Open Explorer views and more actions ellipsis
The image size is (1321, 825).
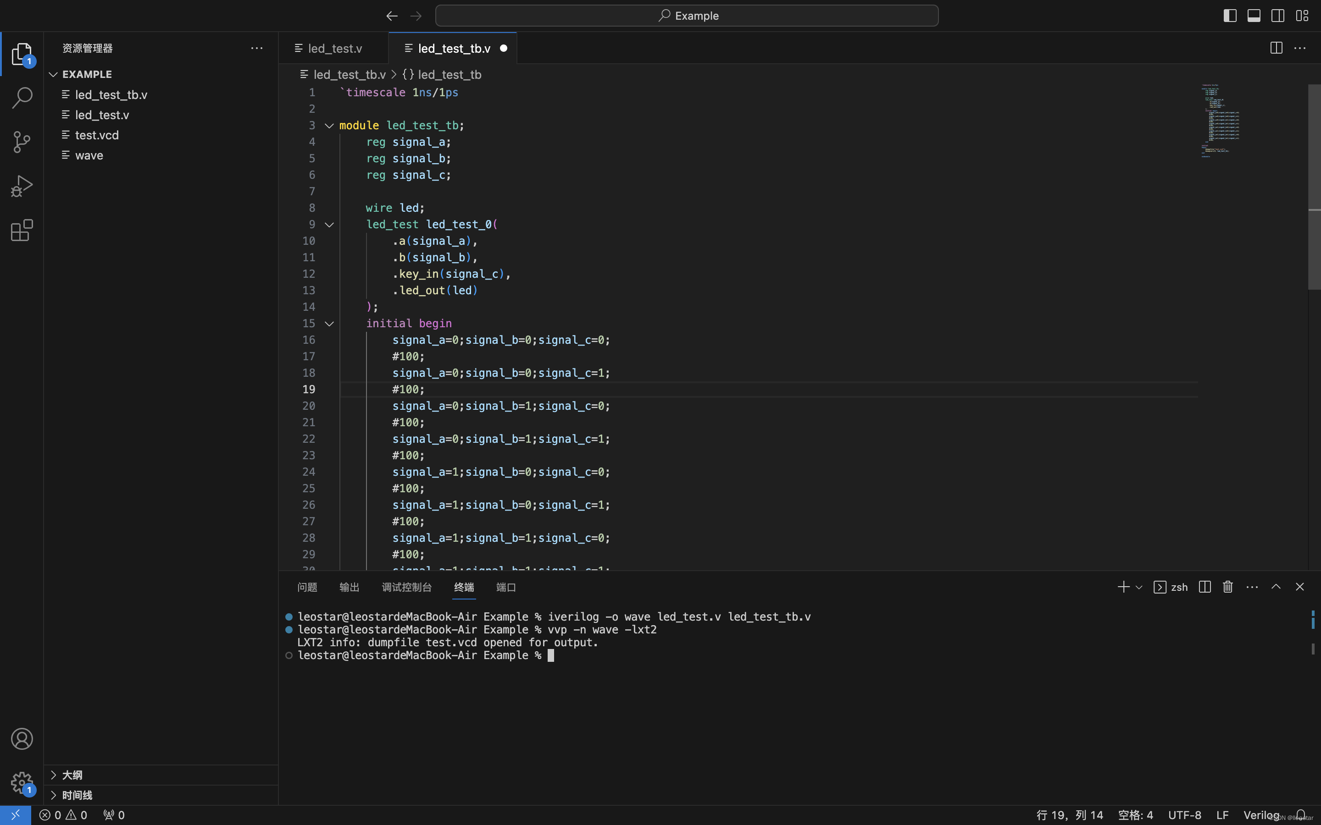256,48
